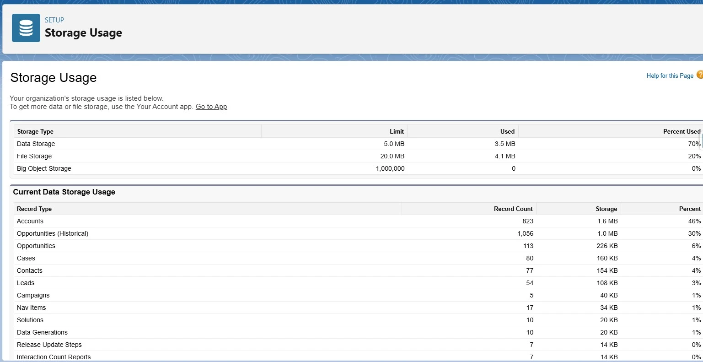The image size is (703, 362).
Task: Select the Opportunities (Historical) row
Action: click(53, 233)
